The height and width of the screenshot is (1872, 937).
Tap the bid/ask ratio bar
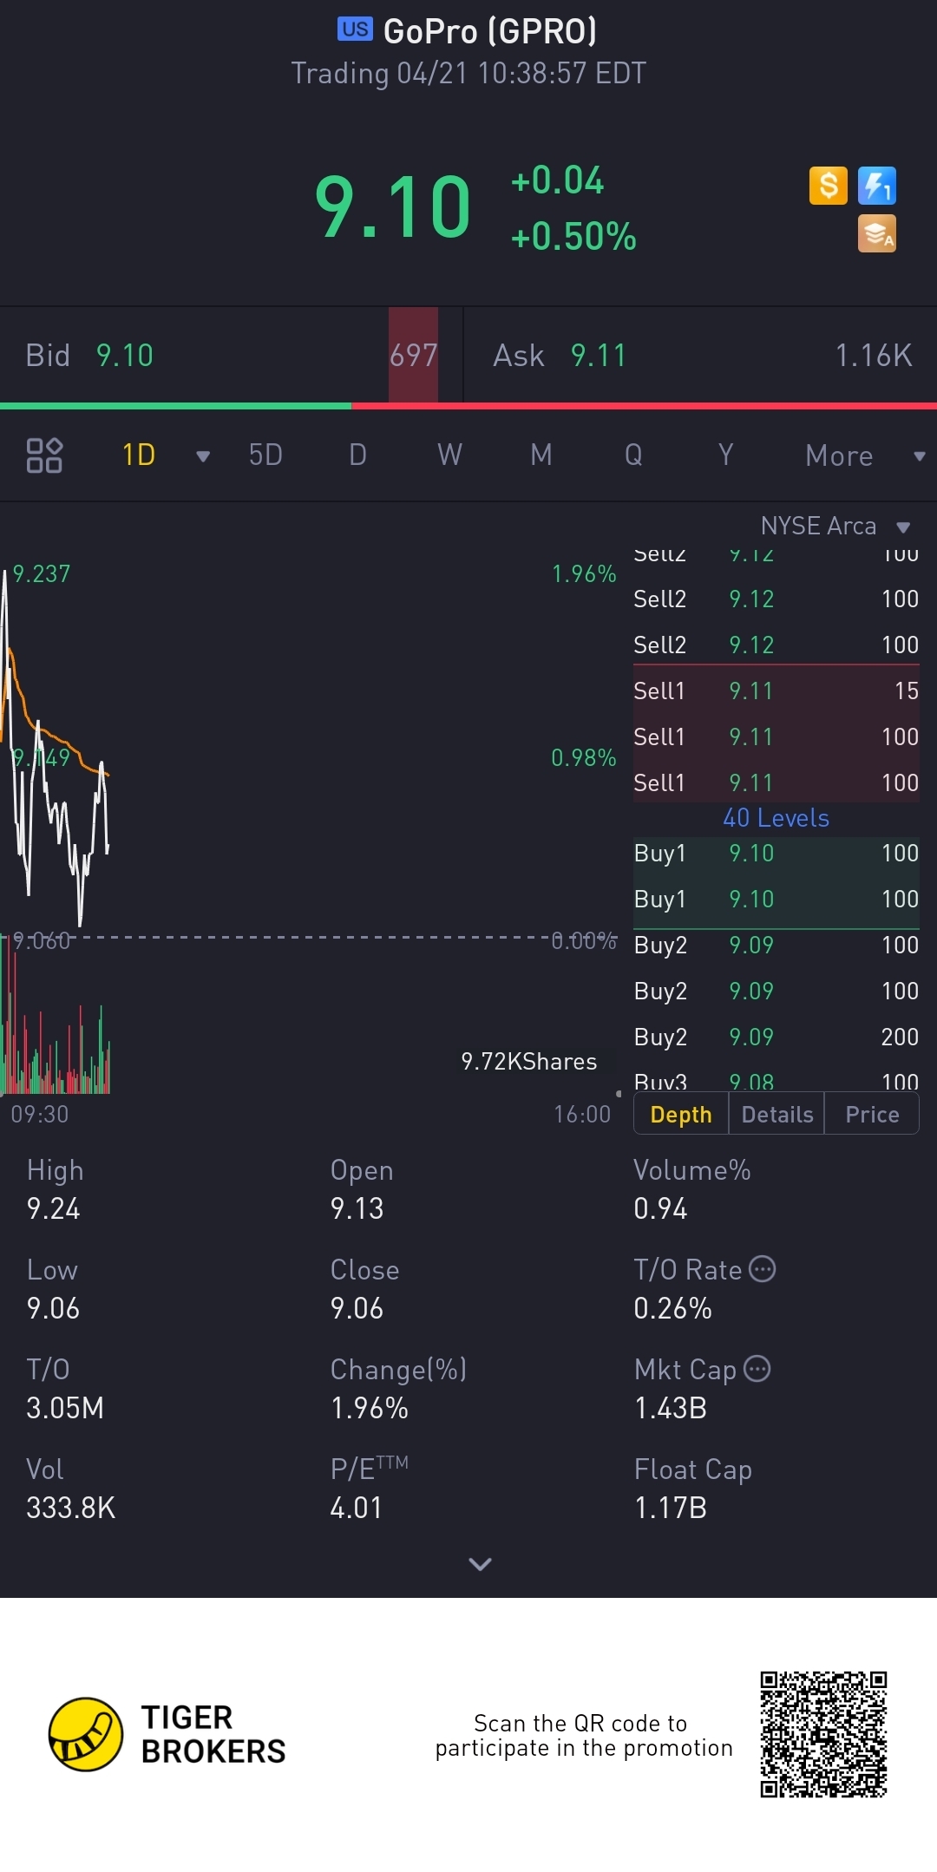(468, 406)
